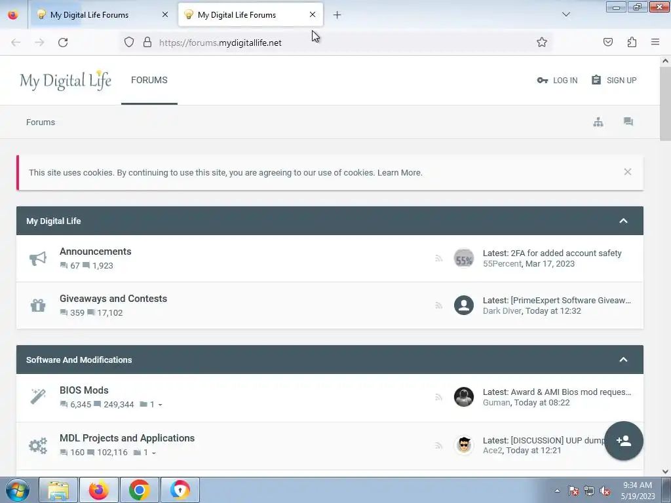Click the forum sitemap tree icon

tap(598, 122)
